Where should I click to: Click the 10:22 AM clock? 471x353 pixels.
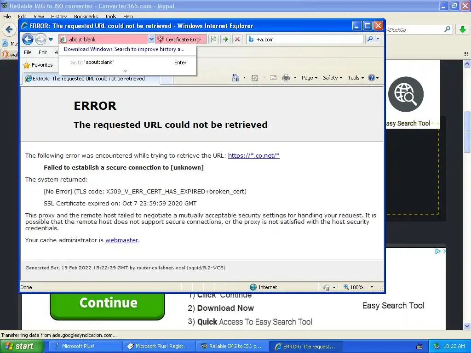point(454,346)
